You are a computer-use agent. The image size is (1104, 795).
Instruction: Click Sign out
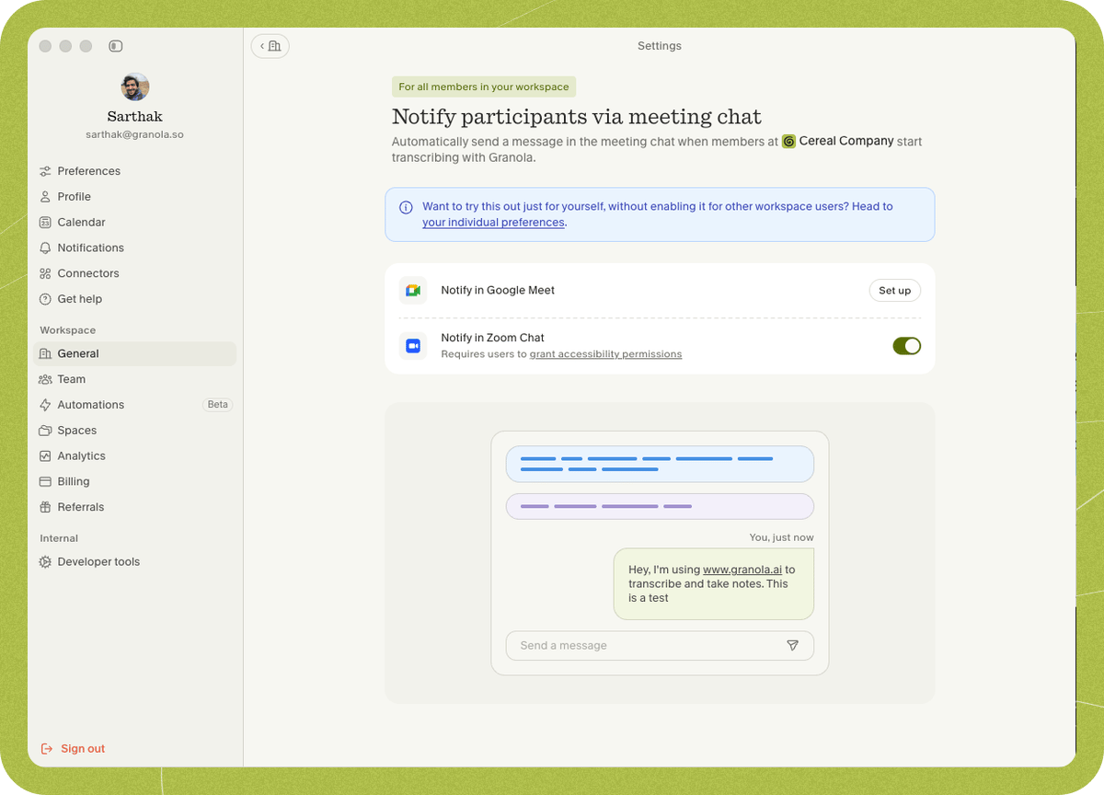[x=74, y=749]
